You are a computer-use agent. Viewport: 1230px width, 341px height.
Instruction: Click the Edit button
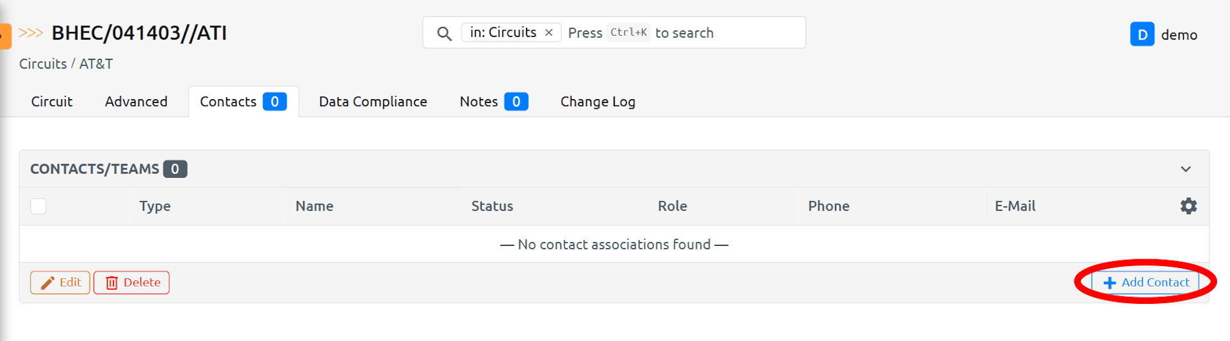tap(60, 282)
